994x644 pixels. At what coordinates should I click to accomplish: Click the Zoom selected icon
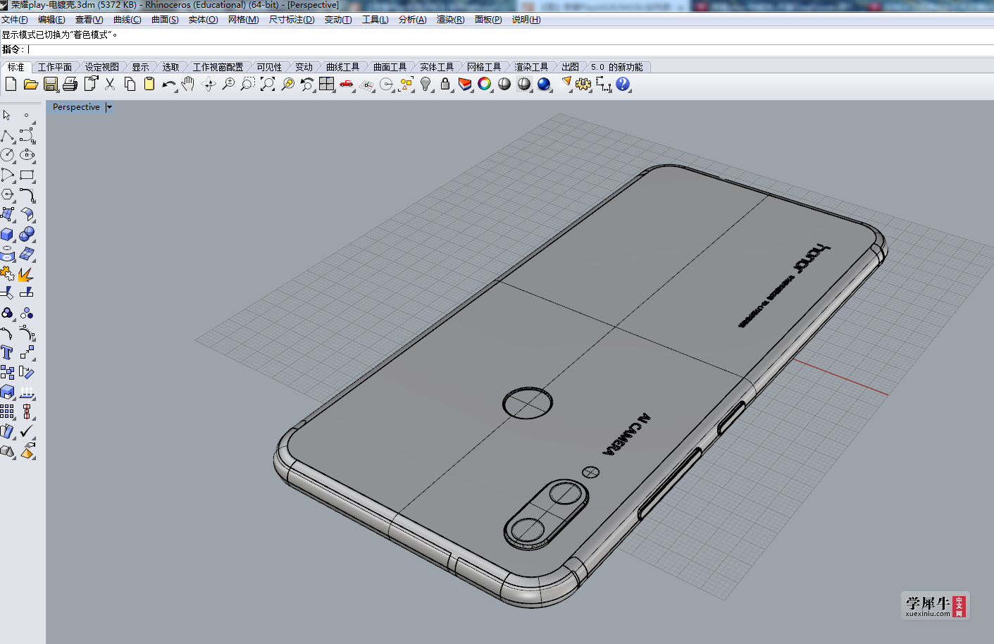pos(287,84)
